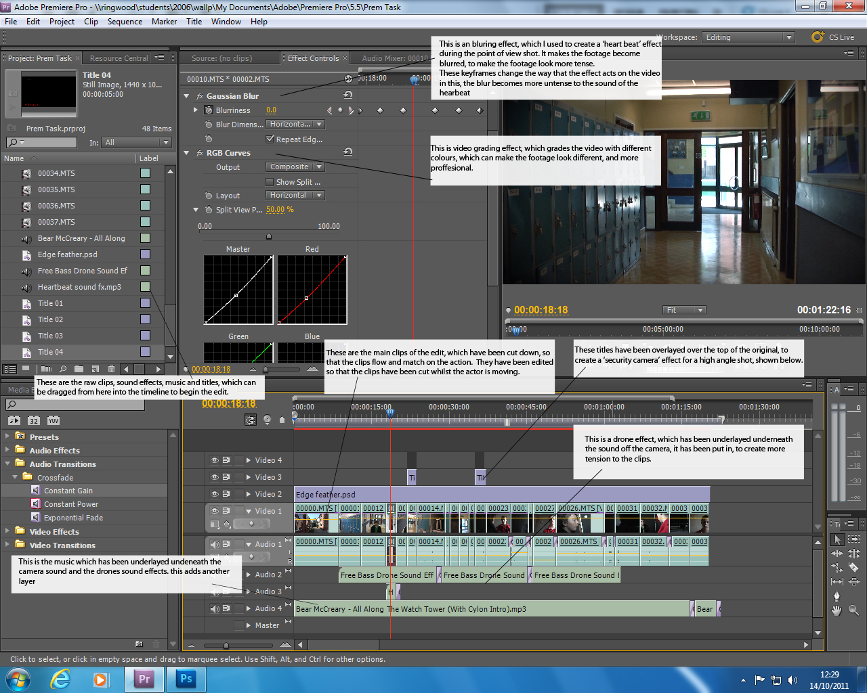This screenshot has height=693, width=867.
Task: Create a New Bin in Project panel
Action: coord(79,369)
